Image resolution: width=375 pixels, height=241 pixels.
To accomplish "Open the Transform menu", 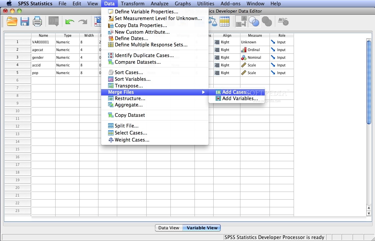I will [x=133, y=4].
